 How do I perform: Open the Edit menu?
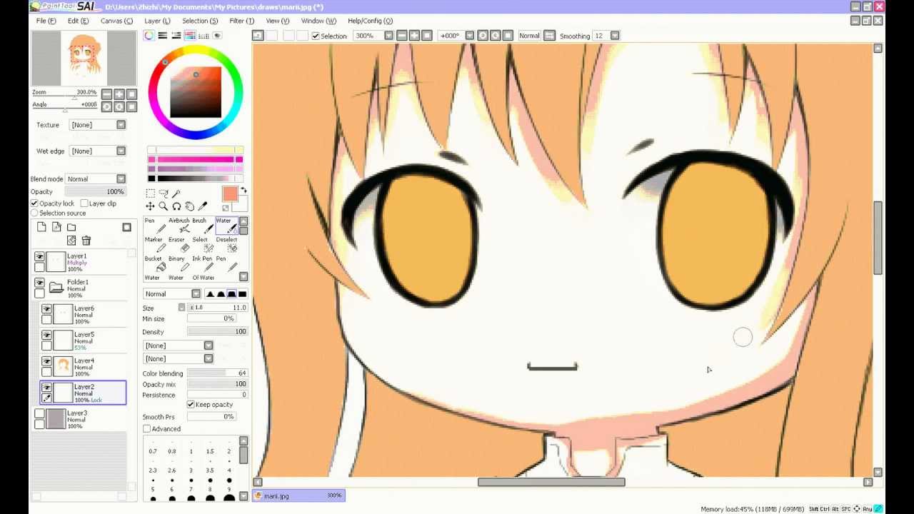coord(78,21)
